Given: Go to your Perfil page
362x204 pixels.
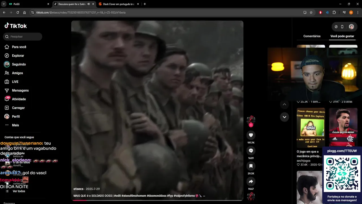Looking at the screenshot, I should (16, 116).
